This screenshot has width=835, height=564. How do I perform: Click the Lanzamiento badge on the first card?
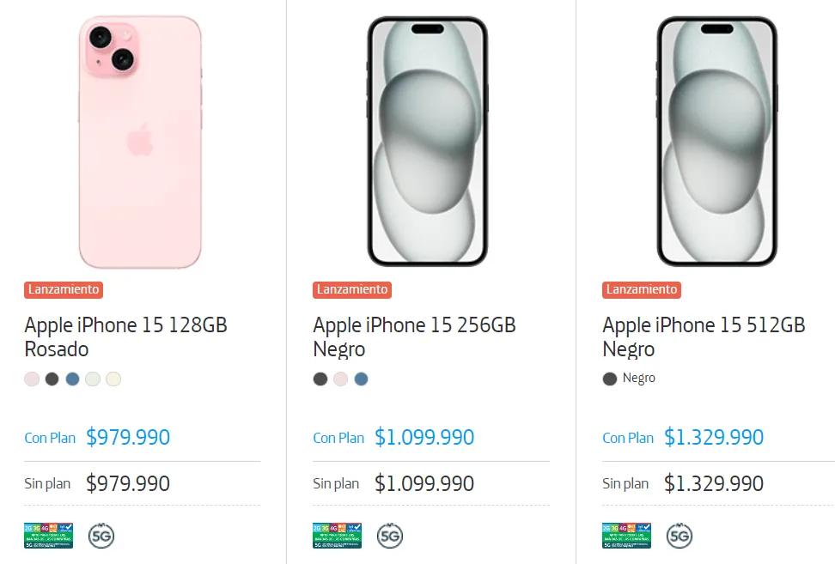click(63, 289)
